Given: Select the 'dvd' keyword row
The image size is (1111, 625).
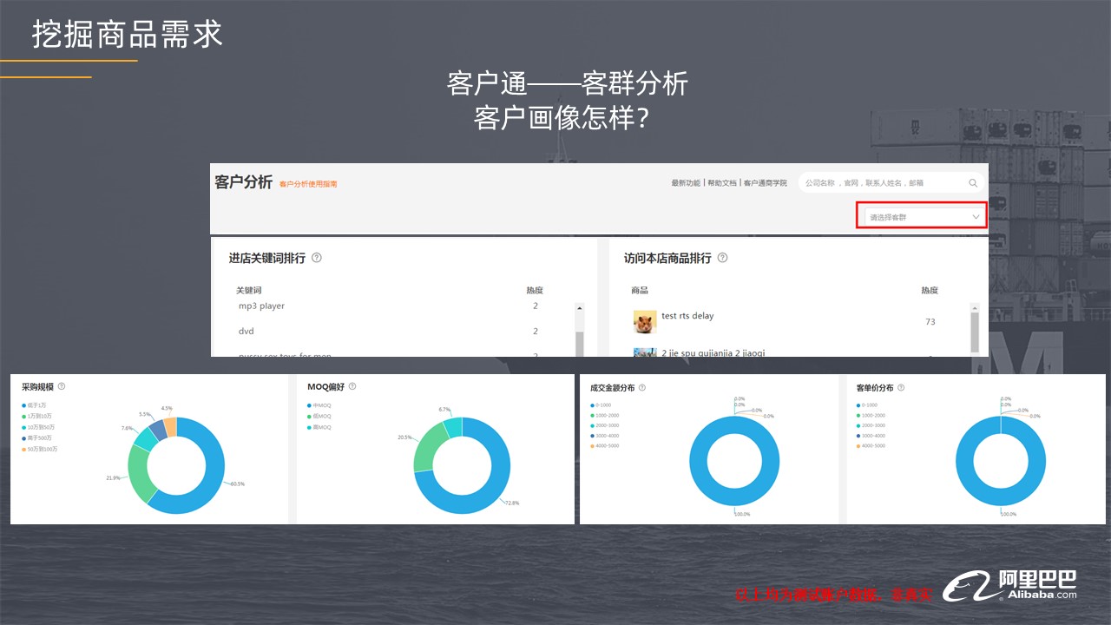Looking at the screenshot, I should tap(389, 332).
